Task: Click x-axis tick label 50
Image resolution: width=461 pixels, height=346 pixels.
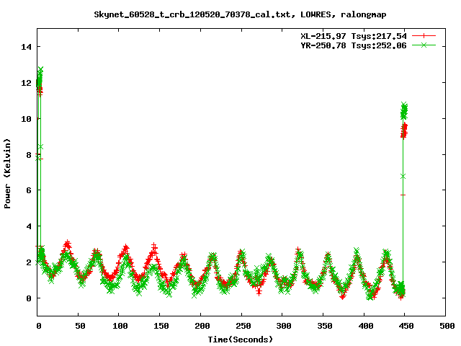Action: (80, 326)
